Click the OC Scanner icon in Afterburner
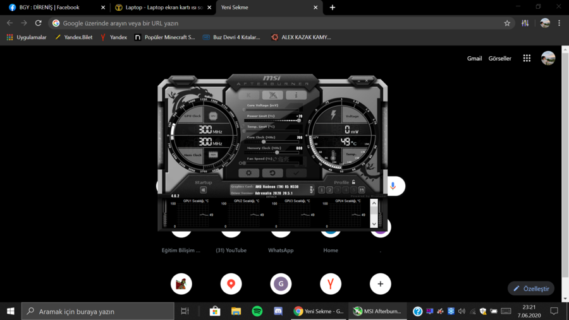Screen dimensions: 569x320 tap(272, 95)
